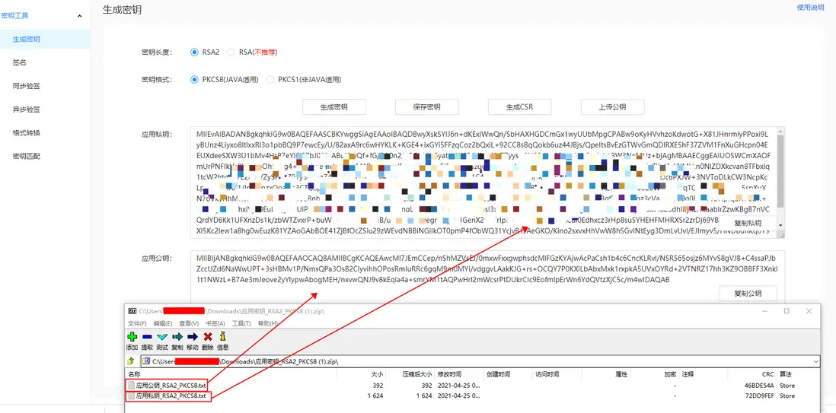The width and height of the screenshot is (836, 413).
Task: Open the 7-Zip address bar dropdown
Action: click(x=815, y=361)
